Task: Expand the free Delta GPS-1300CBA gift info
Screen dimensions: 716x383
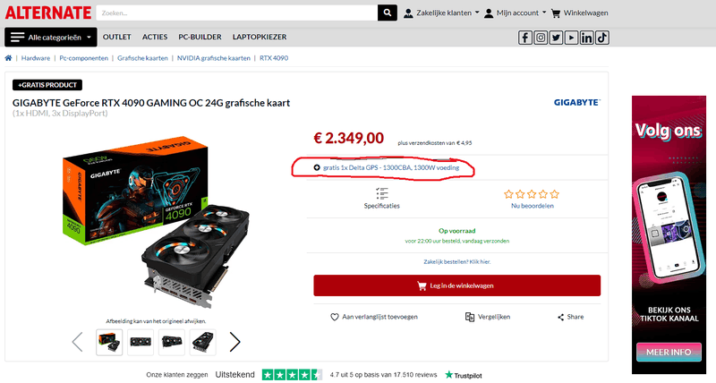Action: (387, 167)
